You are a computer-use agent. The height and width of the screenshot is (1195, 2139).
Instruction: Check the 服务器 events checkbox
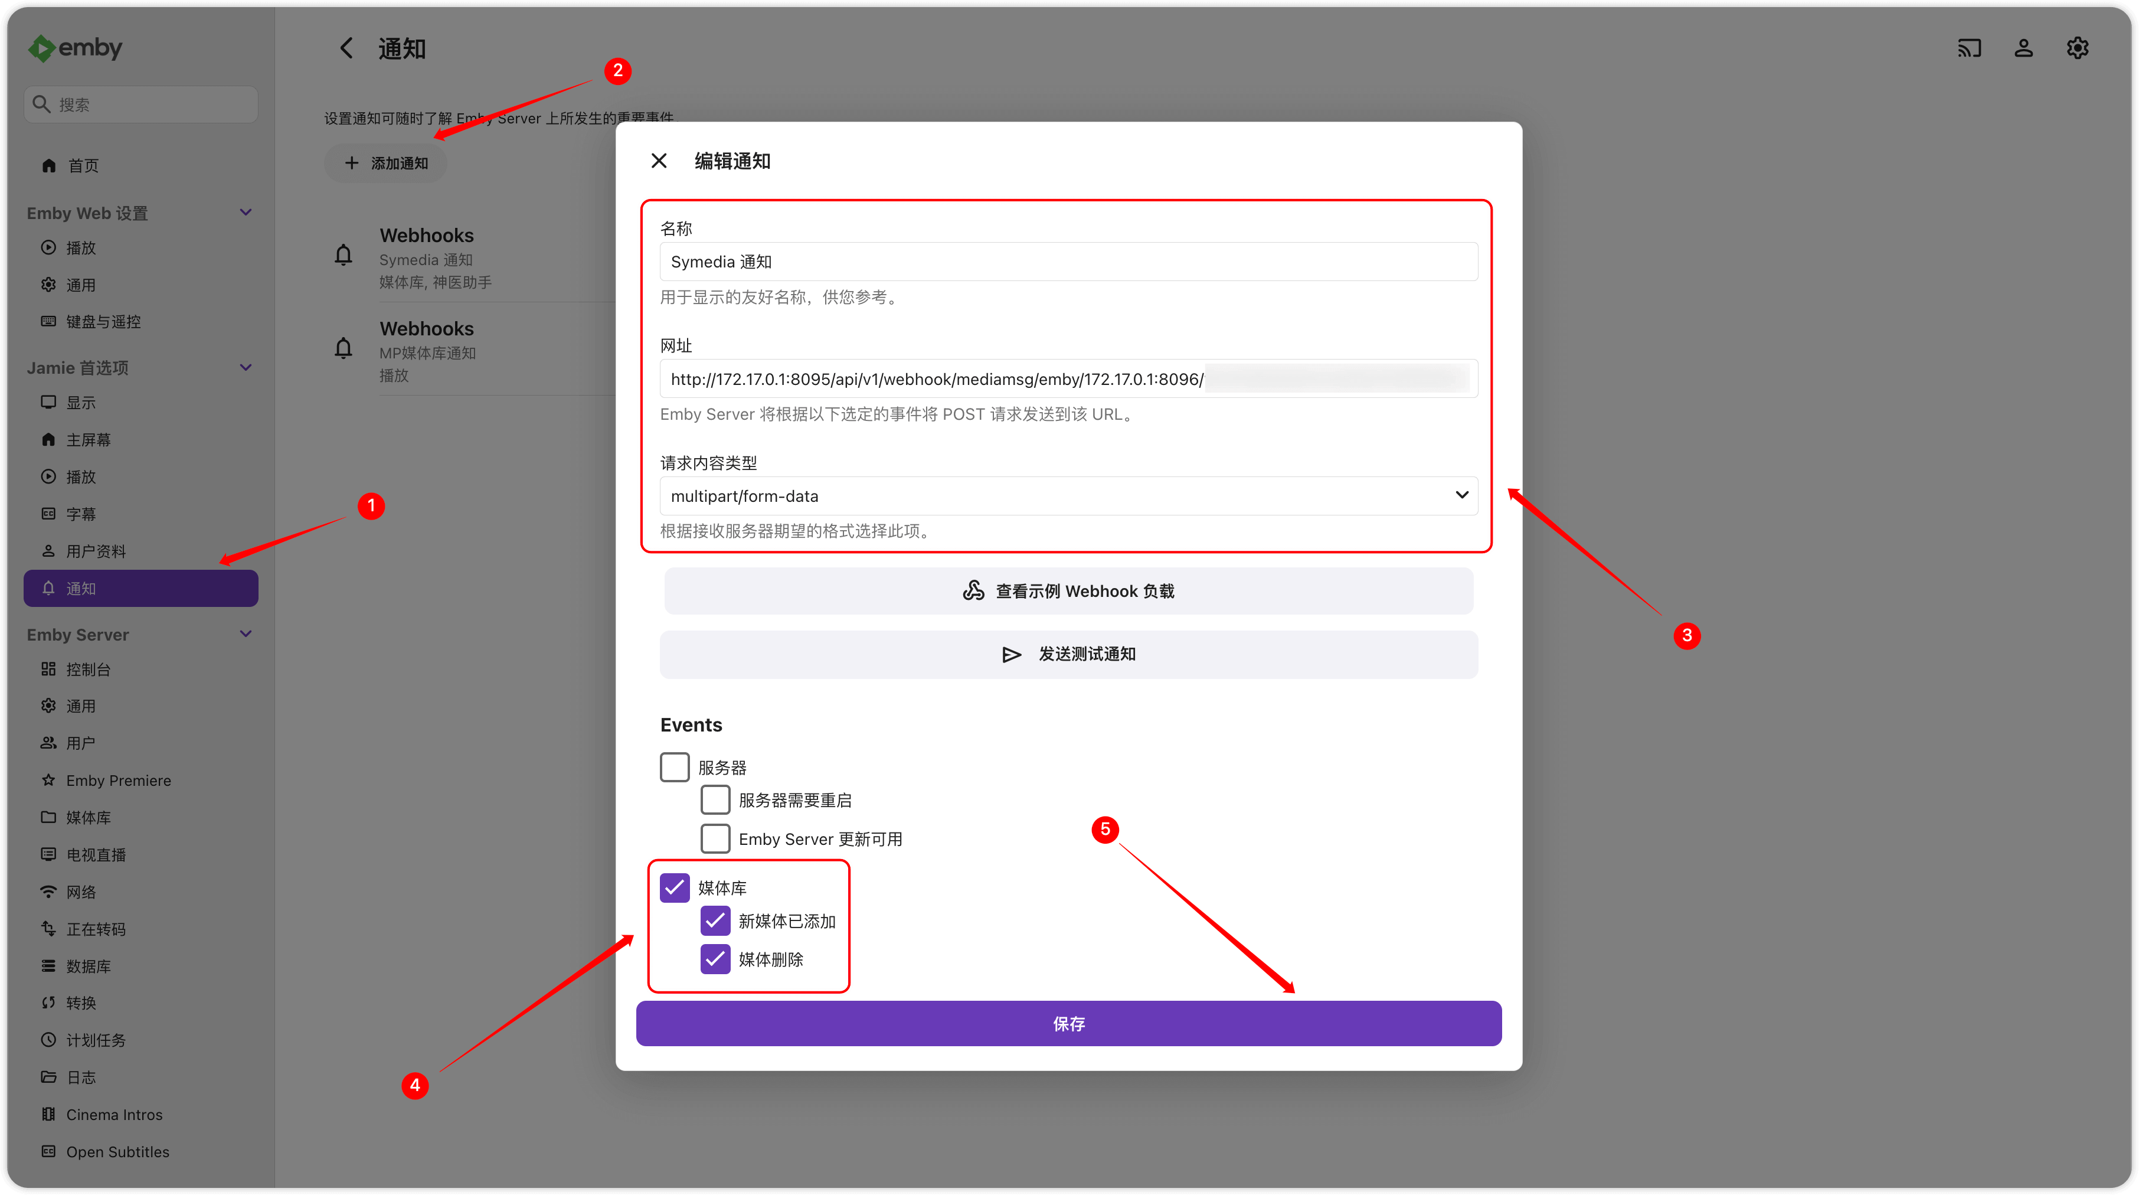coord(674,766)
